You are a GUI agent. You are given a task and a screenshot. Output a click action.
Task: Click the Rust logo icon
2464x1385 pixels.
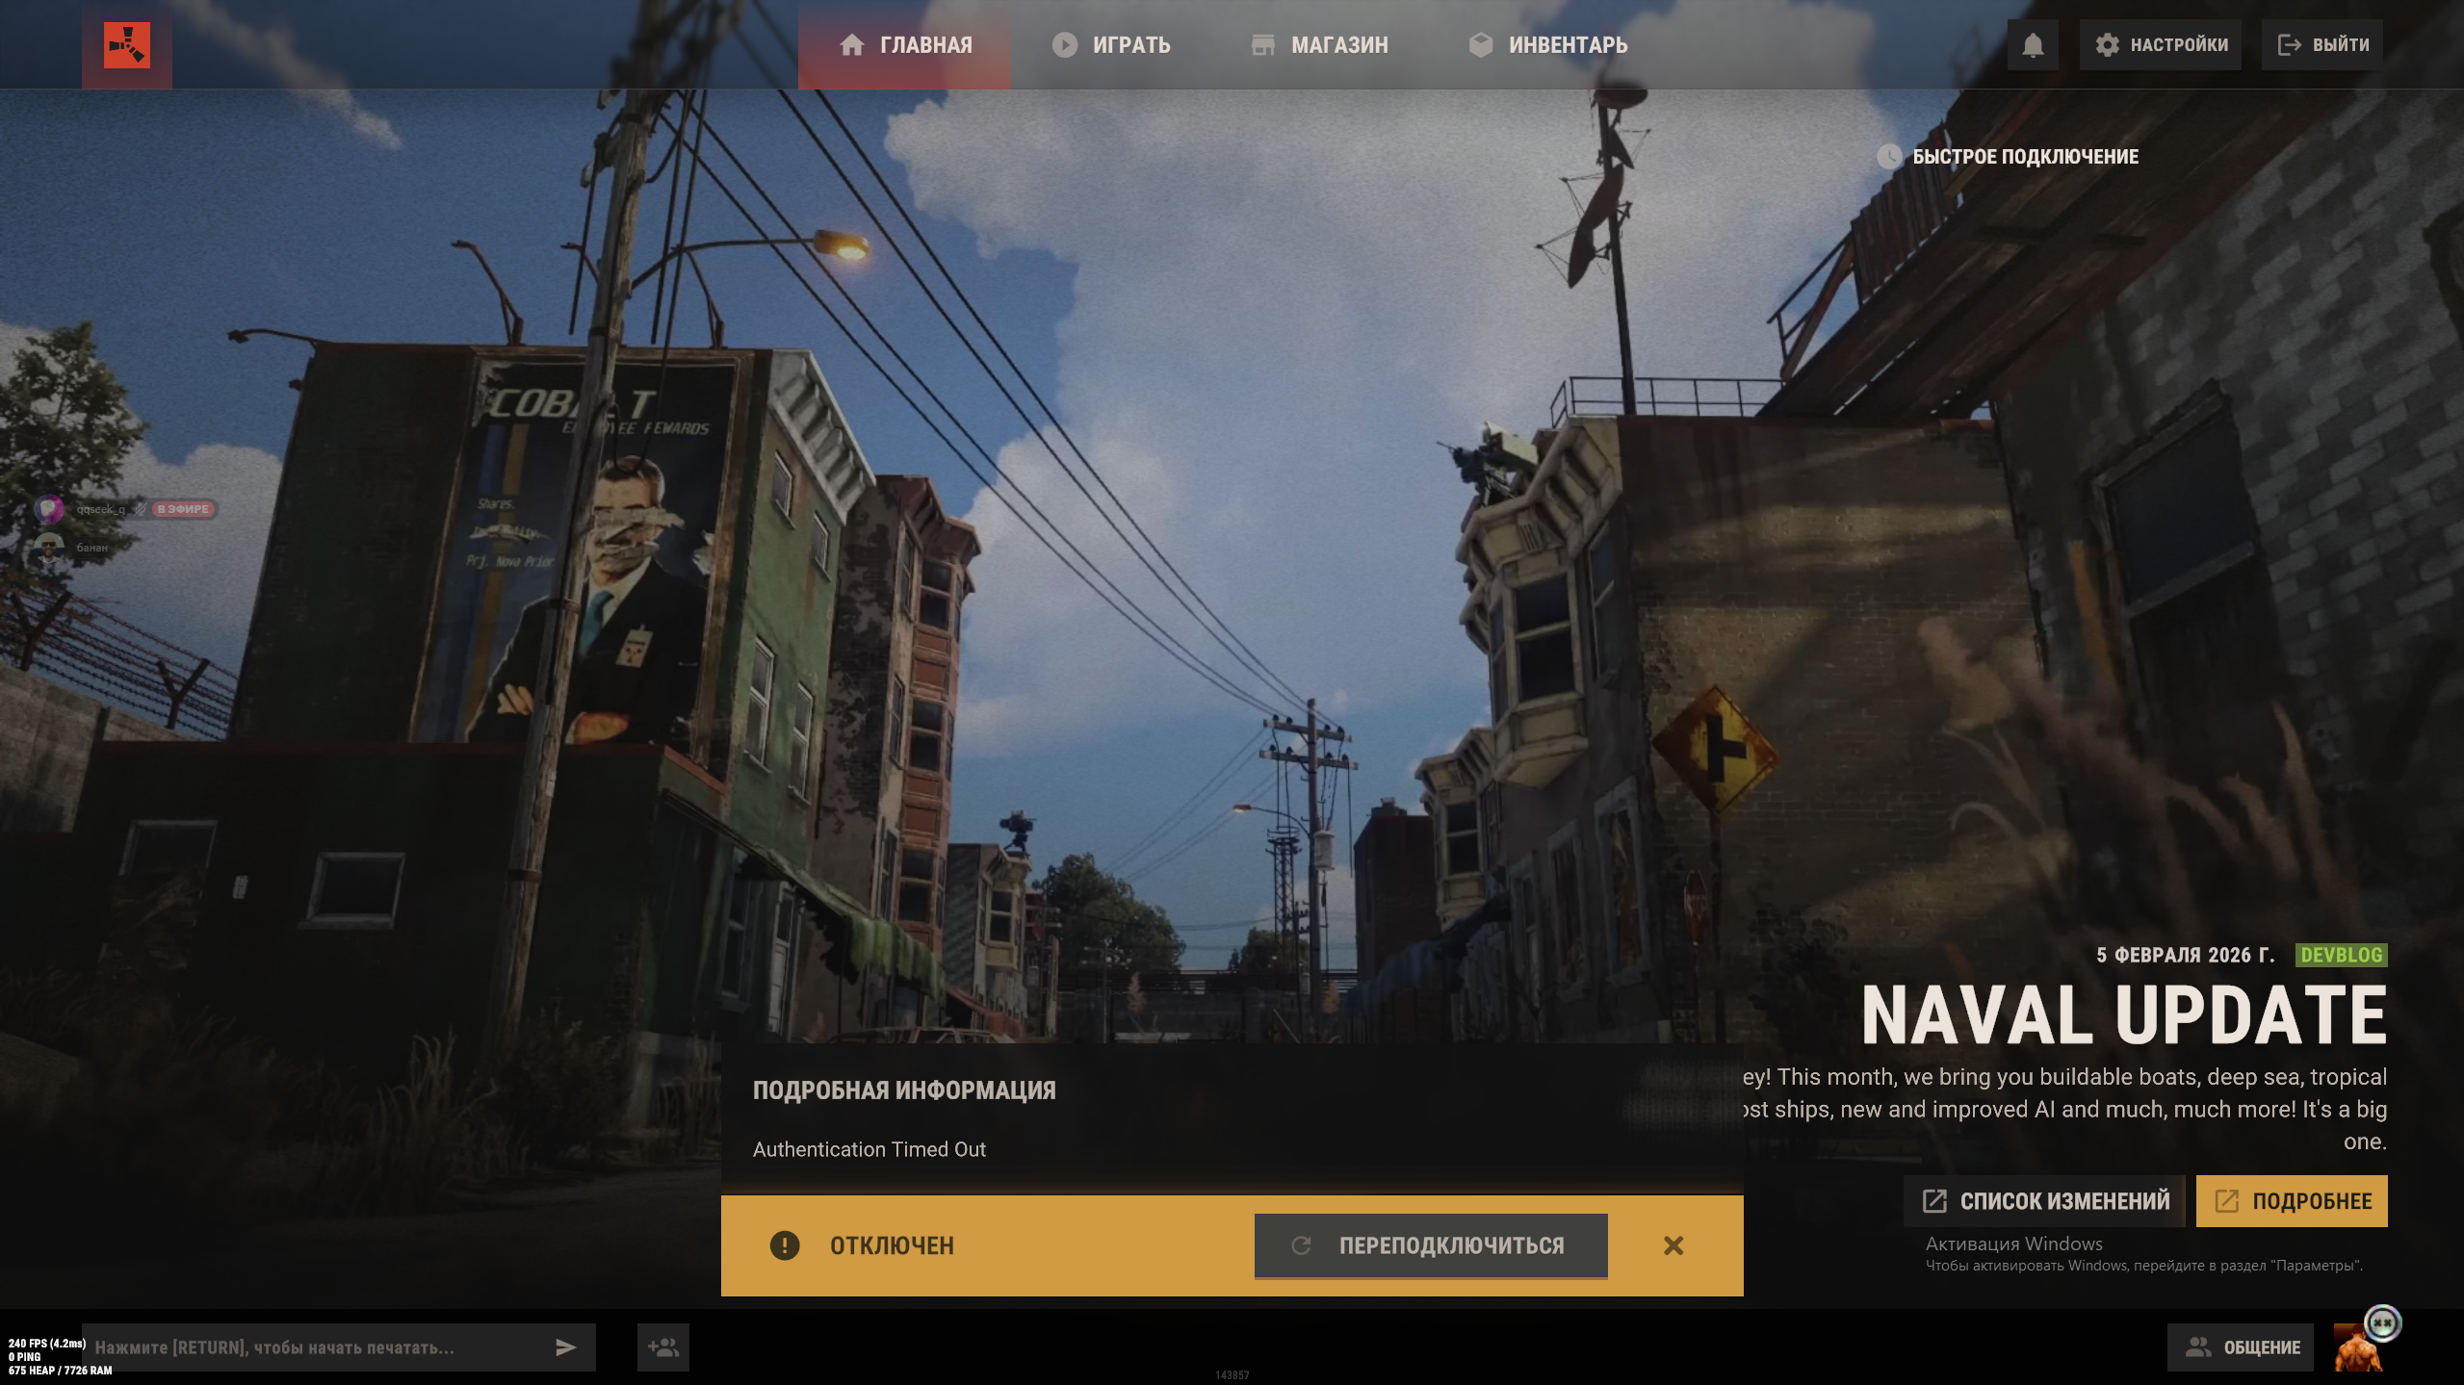(126, 45)
